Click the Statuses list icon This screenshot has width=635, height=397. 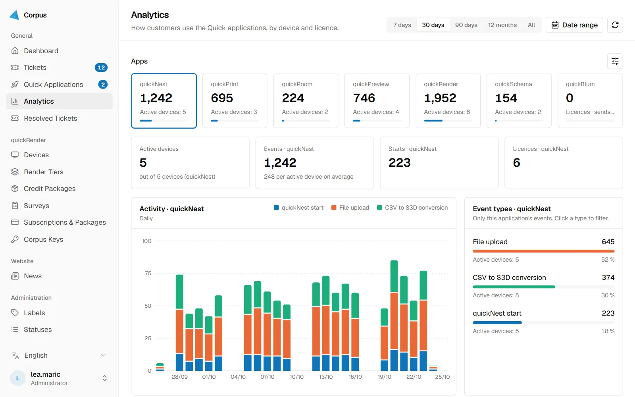[x=15, y=330]
